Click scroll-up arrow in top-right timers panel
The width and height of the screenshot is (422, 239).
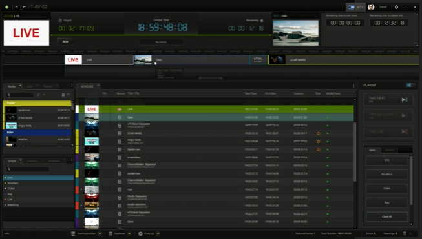(417, 15)
